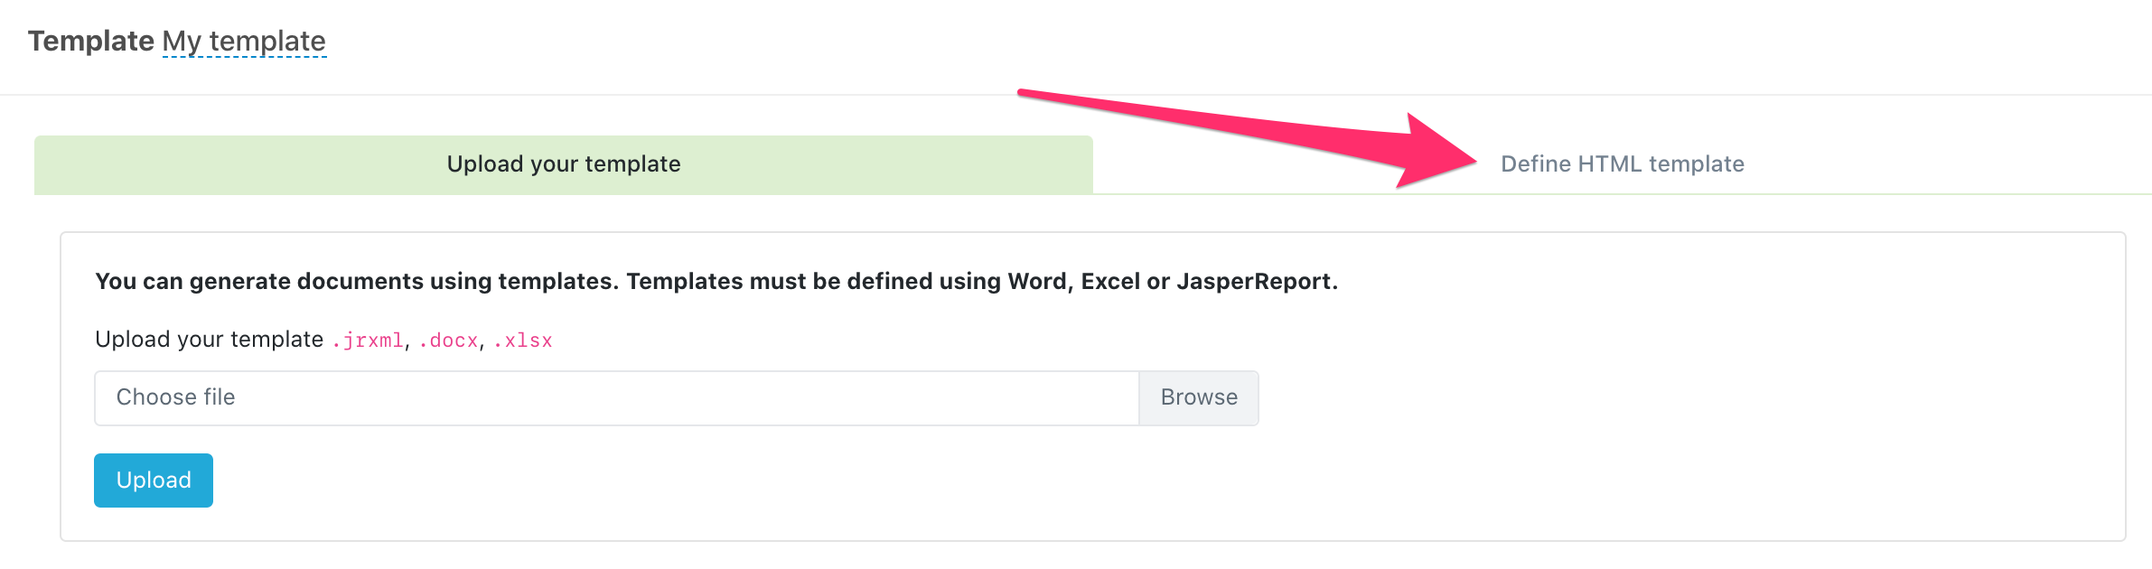The image size is (2152, 569).
Task: Click the bold 'Template' heading word
Action: pyautogui.click(x=91, y=42)
